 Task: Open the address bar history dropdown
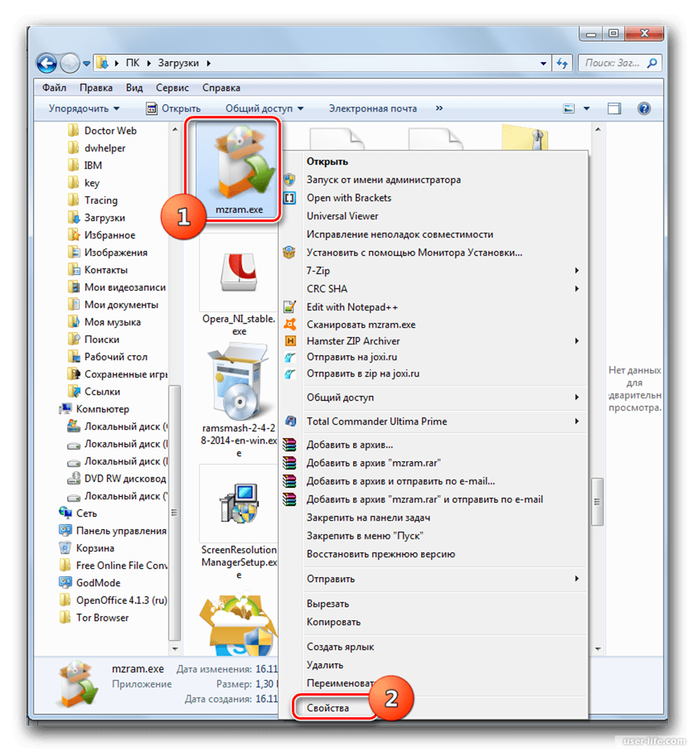click(x=543, y=63)
